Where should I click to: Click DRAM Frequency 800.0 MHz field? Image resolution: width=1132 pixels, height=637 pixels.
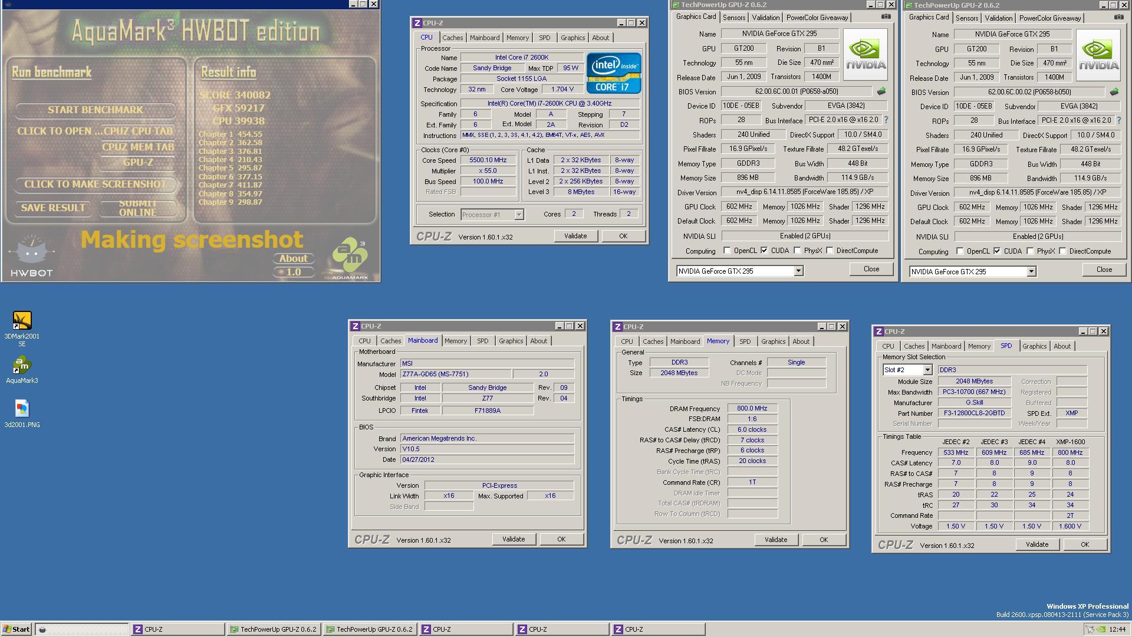coord(752,408)
